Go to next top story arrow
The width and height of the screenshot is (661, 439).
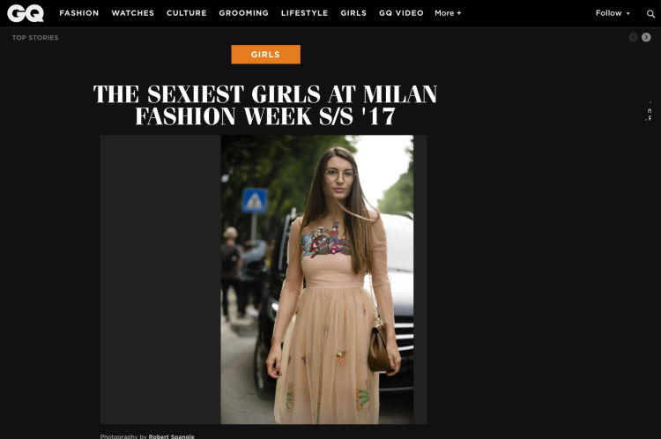pyautogui.click(x=646, y=38)
